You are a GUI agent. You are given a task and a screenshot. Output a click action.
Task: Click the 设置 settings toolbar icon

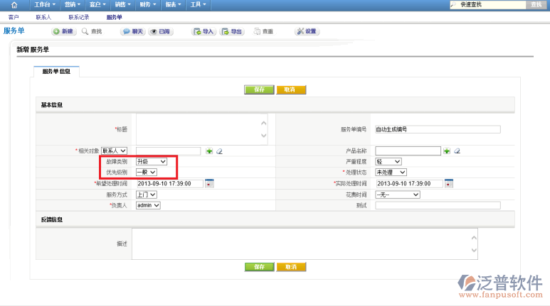pyautogui.click(x=307, y=31)
